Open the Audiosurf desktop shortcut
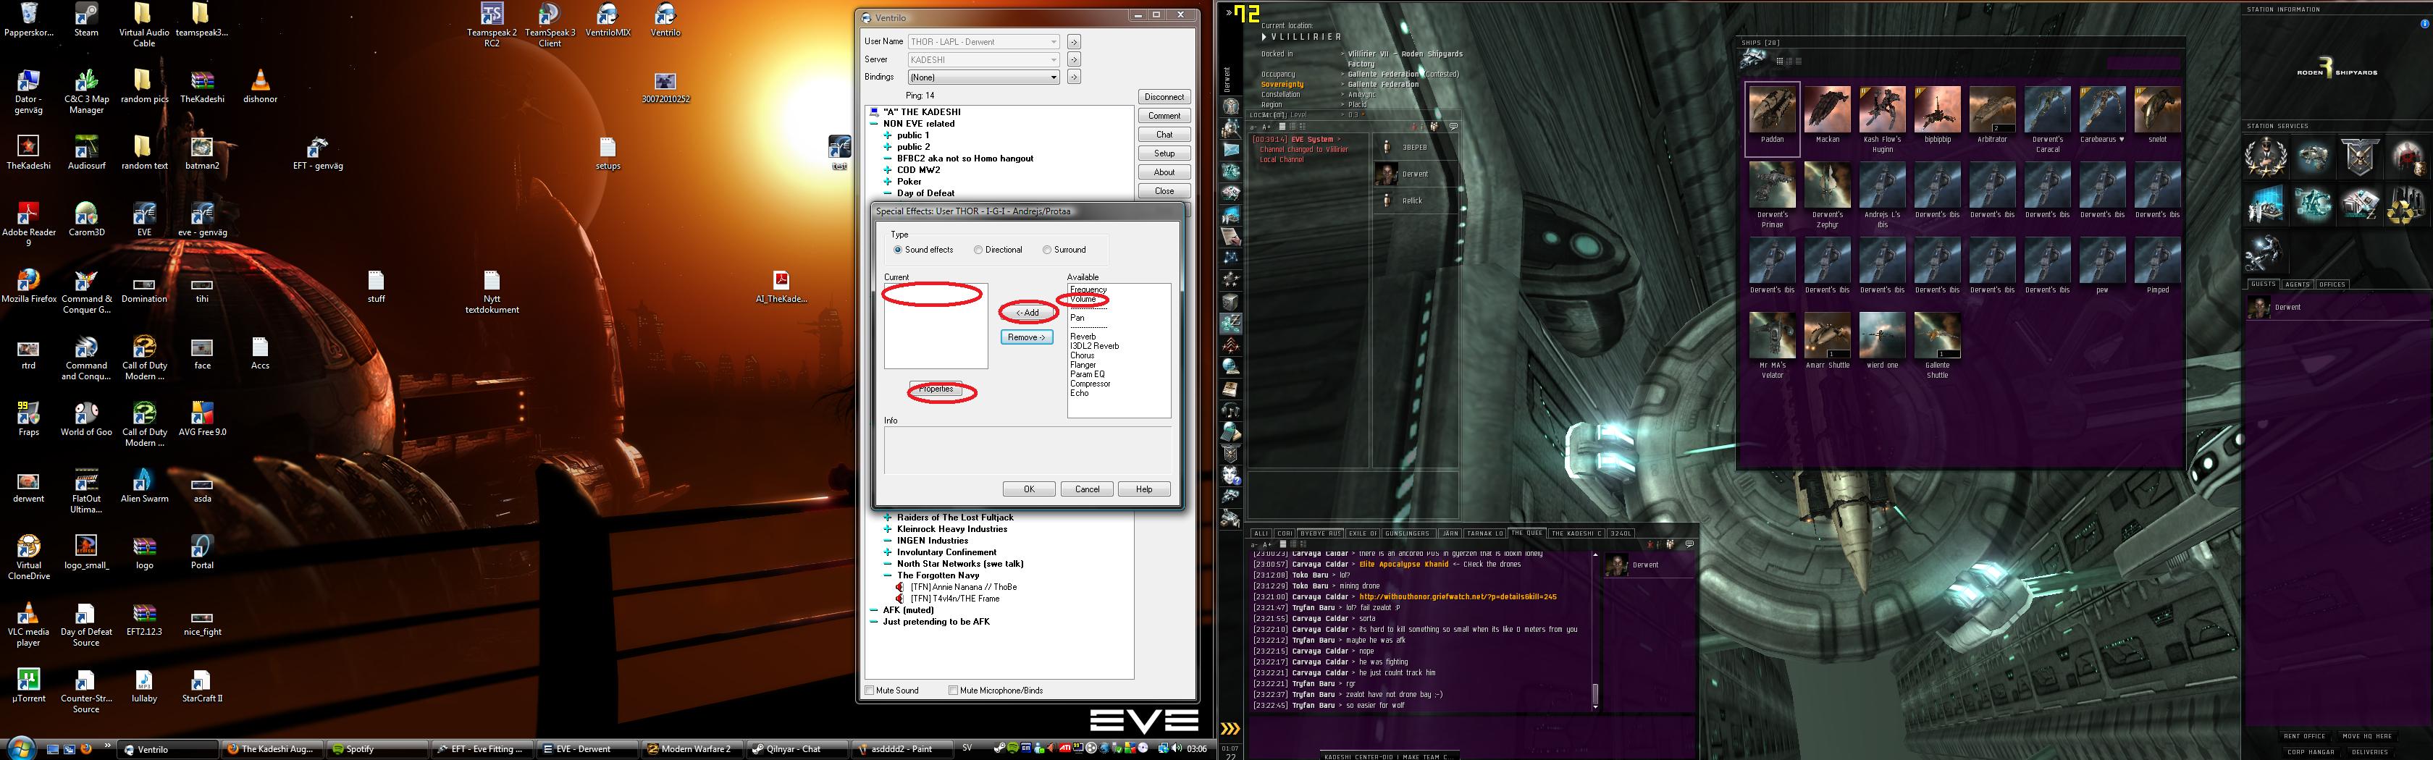The image size is (2433, 760). [86, 153]
